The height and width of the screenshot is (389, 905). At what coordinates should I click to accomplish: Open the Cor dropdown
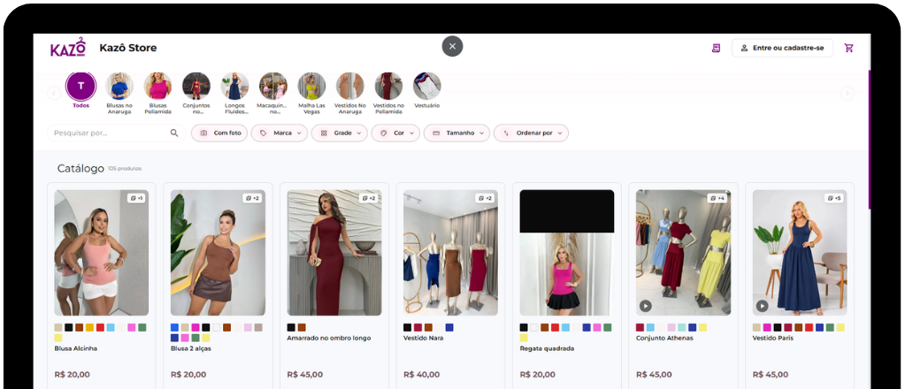395,133
